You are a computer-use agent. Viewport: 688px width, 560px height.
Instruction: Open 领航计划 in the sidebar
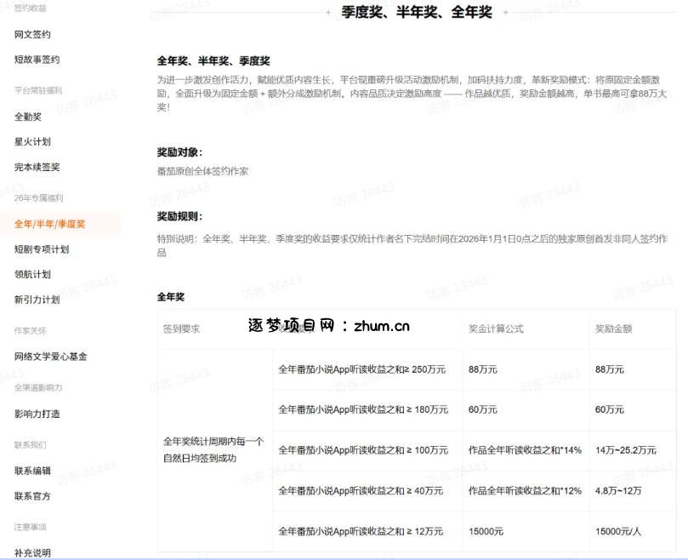(x=32, y=274)
